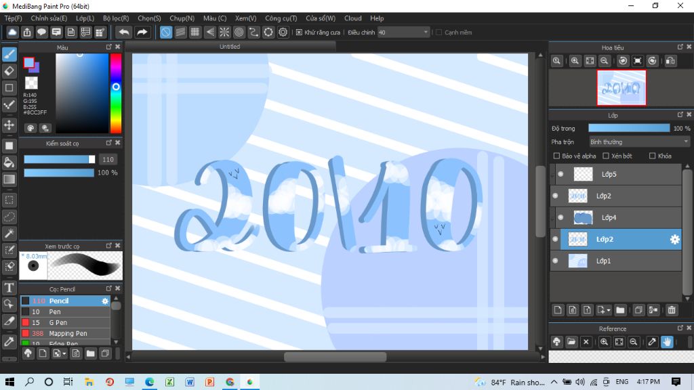This screenshot has height=390, width=694.
Task: Select the Pen brush in brush list
Action: tap(65, 311)
